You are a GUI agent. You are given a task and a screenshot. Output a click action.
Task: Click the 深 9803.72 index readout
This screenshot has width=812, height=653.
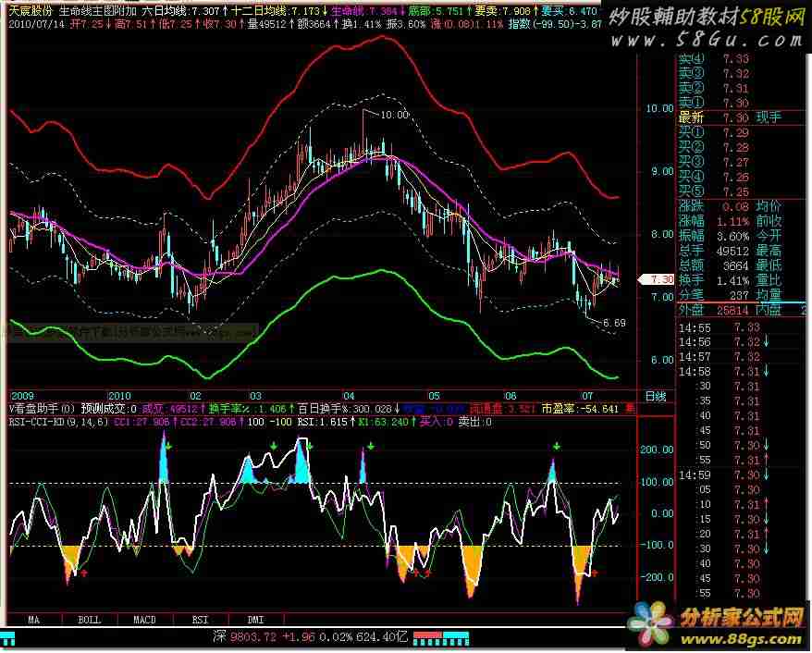[x=246, y=637]
